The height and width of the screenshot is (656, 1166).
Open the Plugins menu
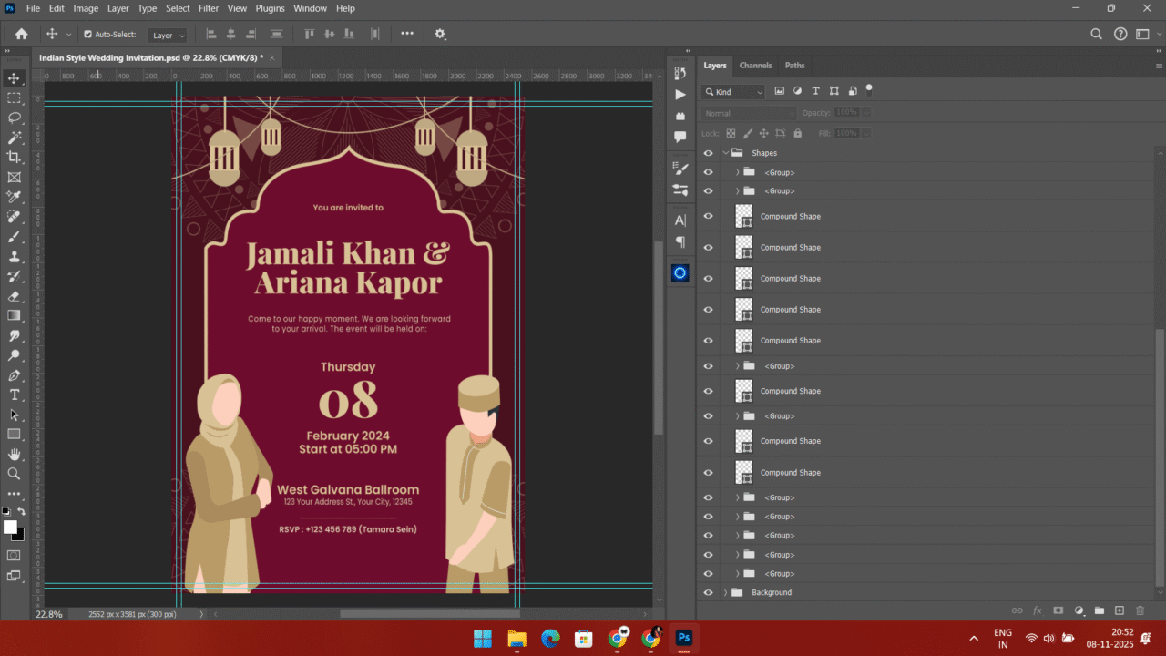click(x=270, y=8)
